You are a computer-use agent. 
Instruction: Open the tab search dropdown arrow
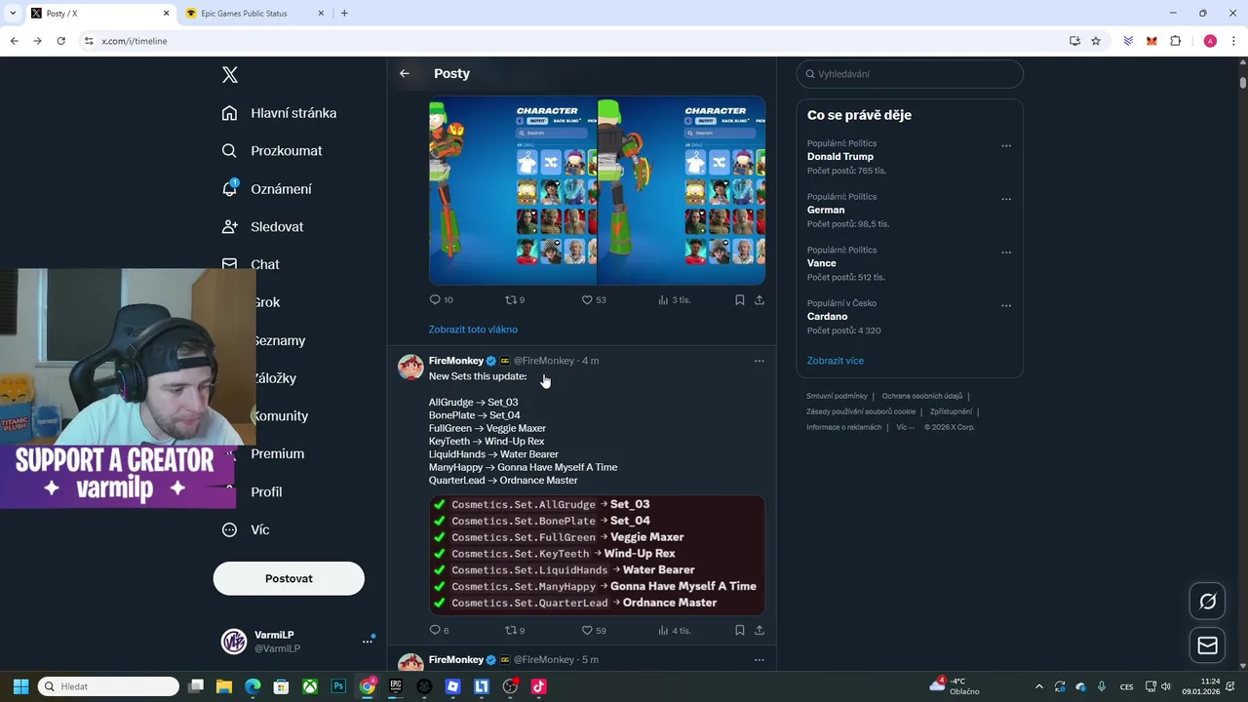coord(14,14)
